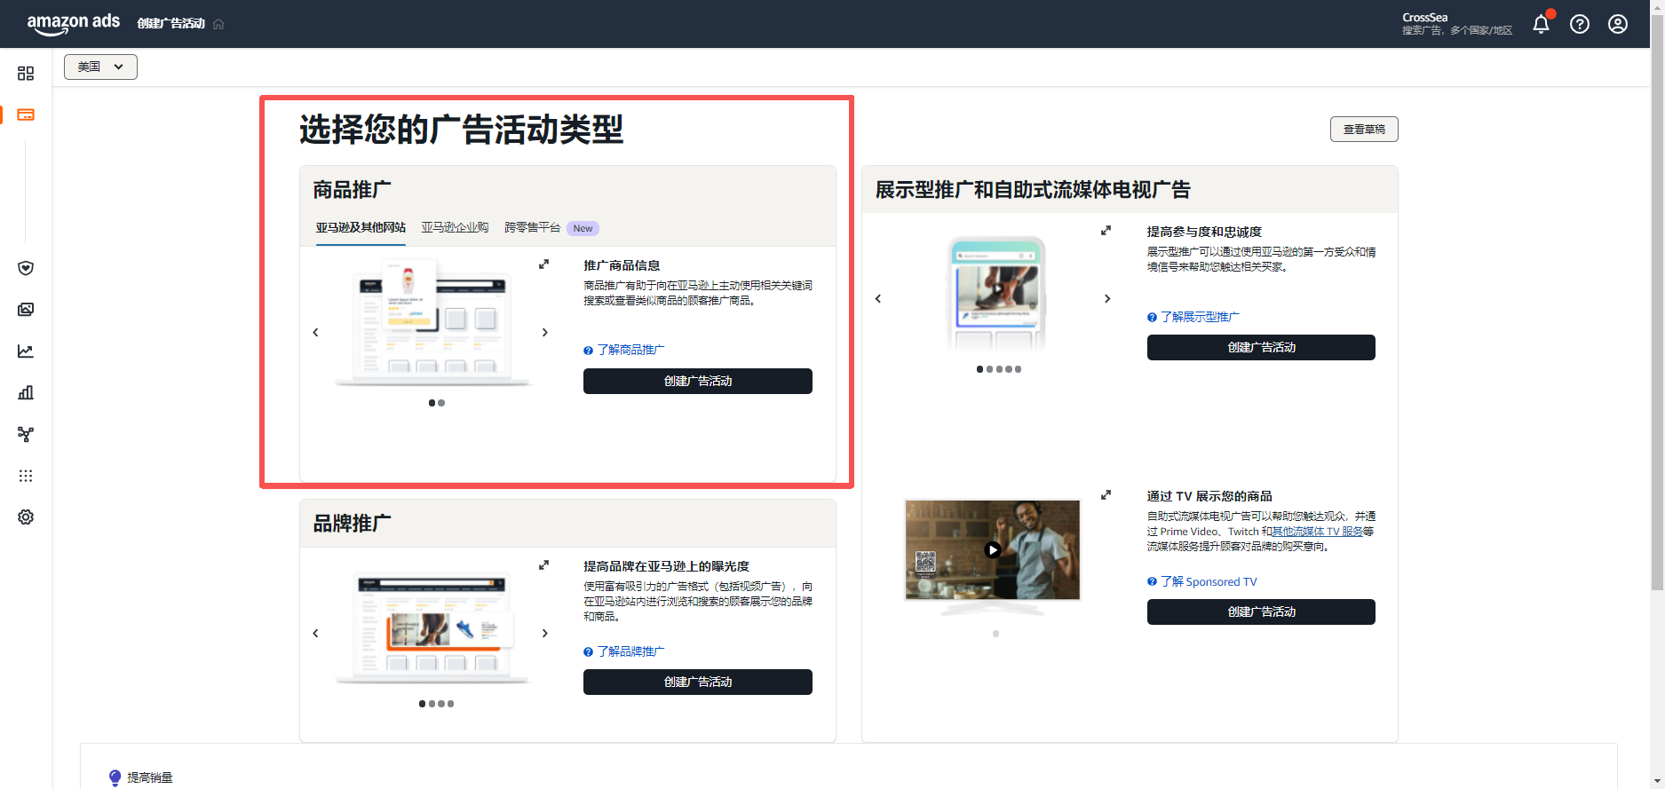1665x789 pixels.
Task: Expand the 商品推广 preview image
Action: [543, 264]
